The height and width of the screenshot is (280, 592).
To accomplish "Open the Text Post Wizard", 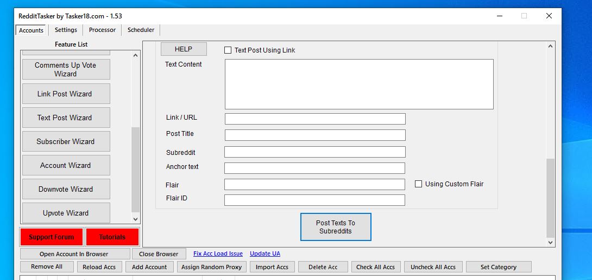I will coord(66,118).
